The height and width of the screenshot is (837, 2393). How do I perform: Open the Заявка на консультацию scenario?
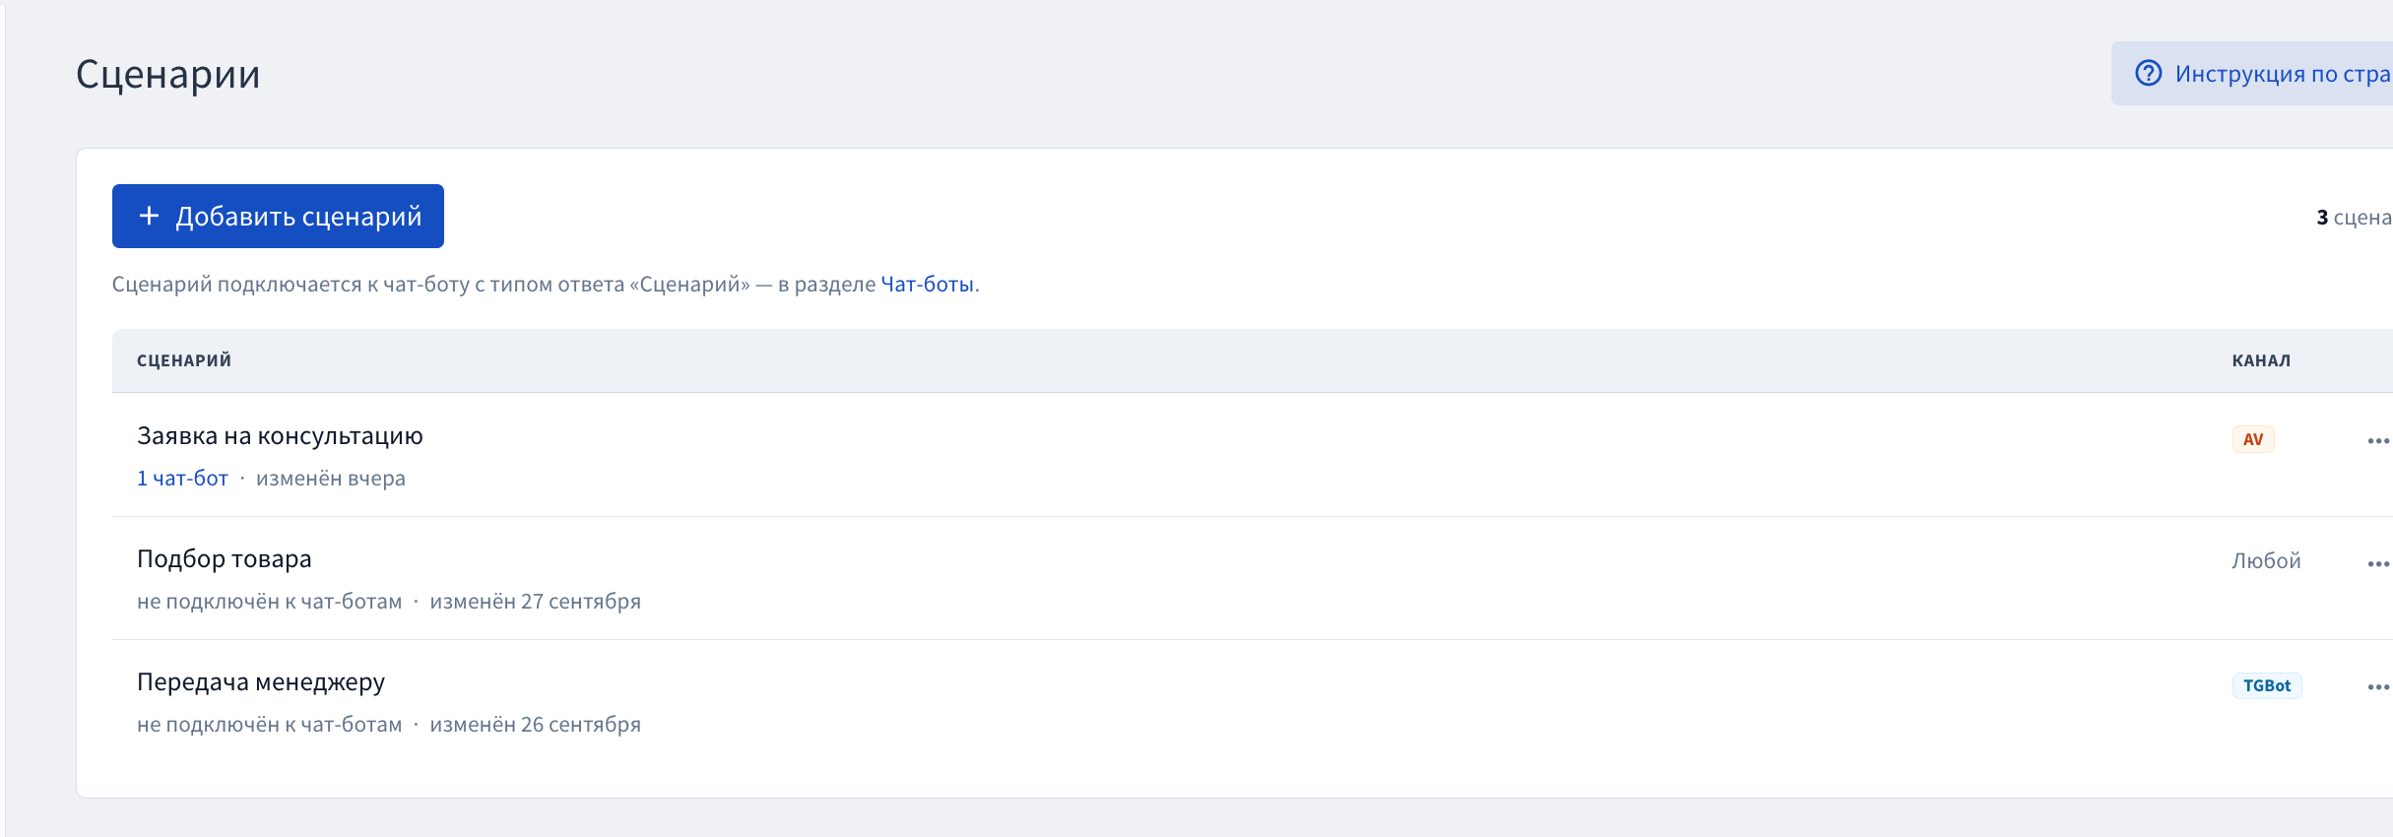[x=280, y=436]
